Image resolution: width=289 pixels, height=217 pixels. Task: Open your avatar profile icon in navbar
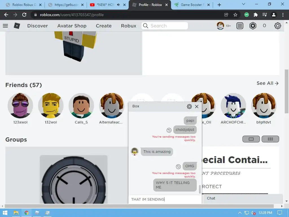coord(220,26)
